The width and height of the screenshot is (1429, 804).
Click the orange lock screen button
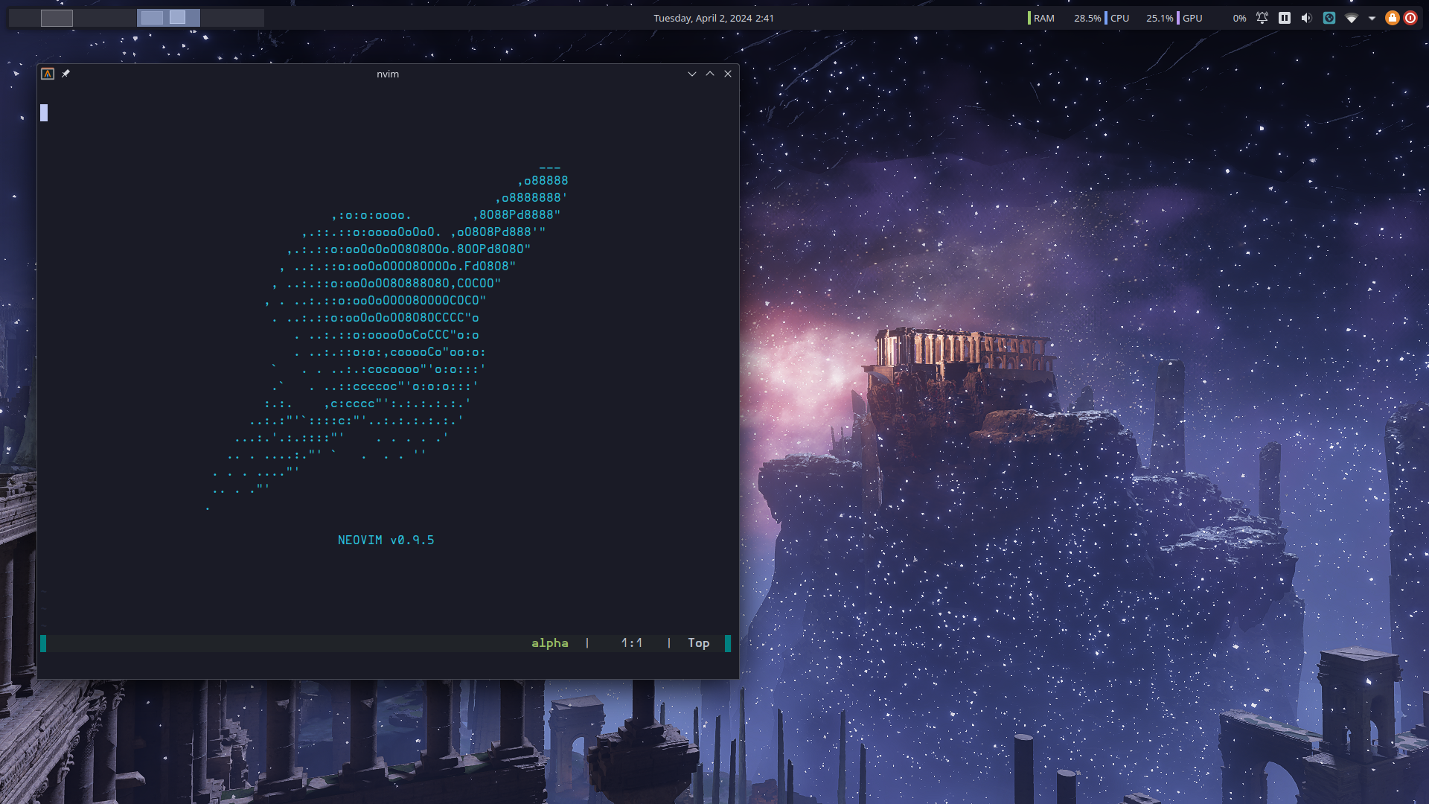(1392, 18)
